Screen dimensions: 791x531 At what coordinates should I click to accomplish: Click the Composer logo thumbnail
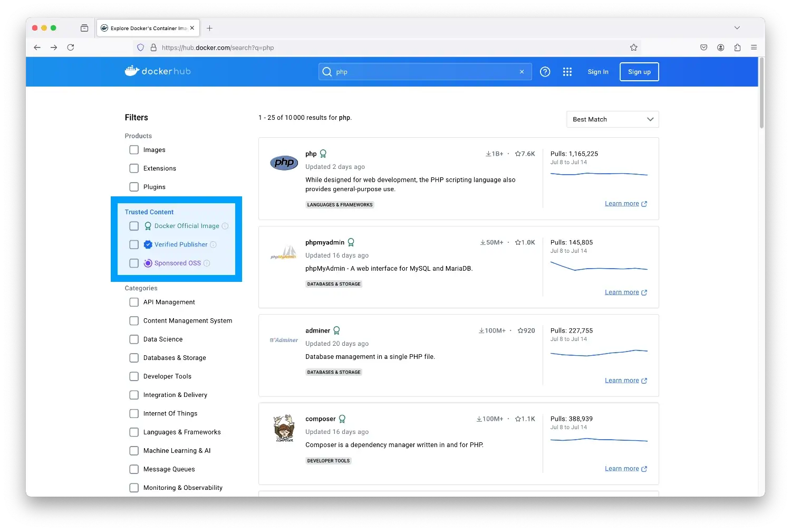pyautogui.click(x=284, y=428)
